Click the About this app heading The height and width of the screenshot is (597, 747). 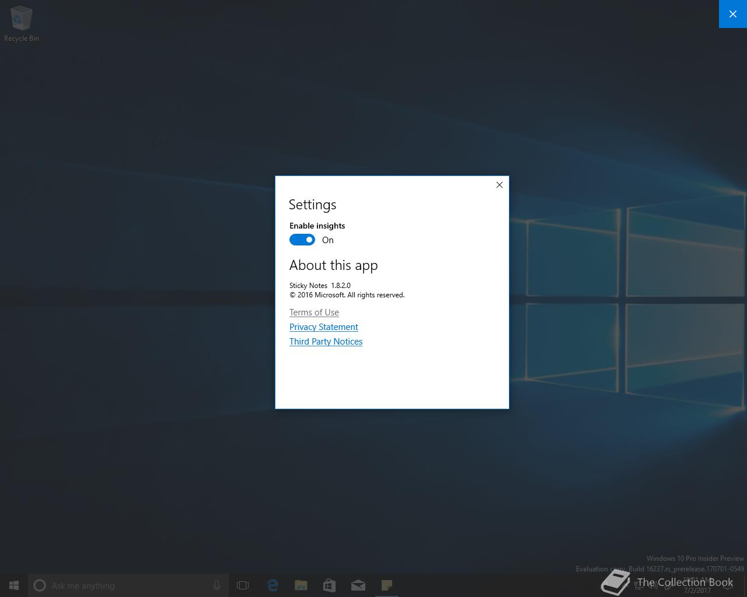[x=333, y=265]
